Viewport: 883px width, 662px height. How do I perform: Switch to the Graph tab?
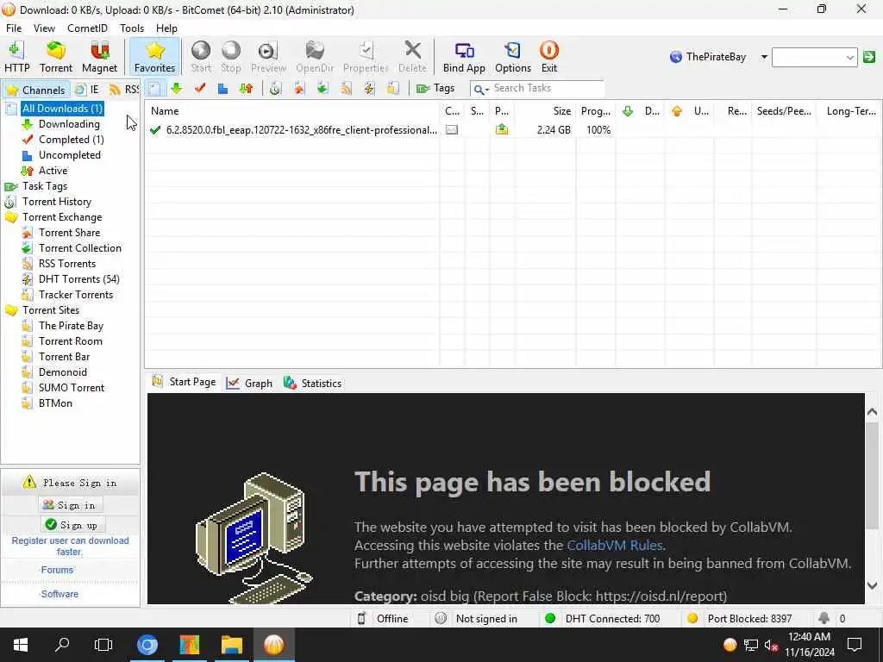tap(249, 384)
